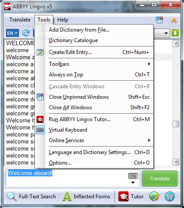Click the Virtual Keyboard menu icon
The height and width of the screenshot is (208, 184).
[40, 130]
